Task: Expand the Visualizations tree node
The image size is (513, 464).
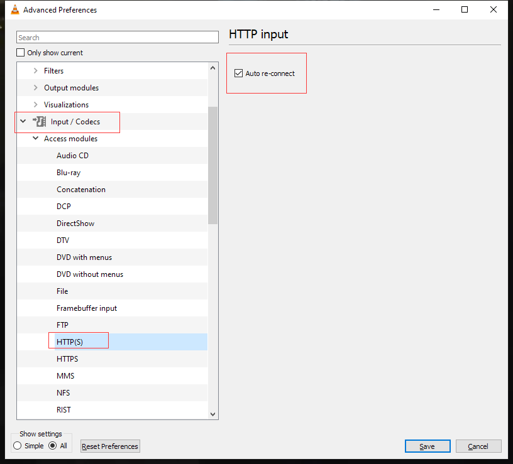Action: tap(35, 105)
